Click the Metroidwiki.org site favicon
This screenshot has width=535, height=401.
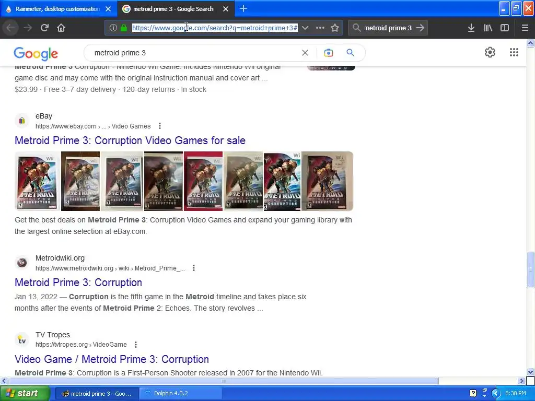22,263
